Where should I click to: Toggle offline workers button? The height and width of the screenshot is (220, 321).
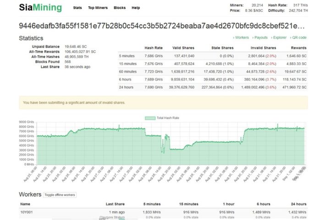point(60,195)
